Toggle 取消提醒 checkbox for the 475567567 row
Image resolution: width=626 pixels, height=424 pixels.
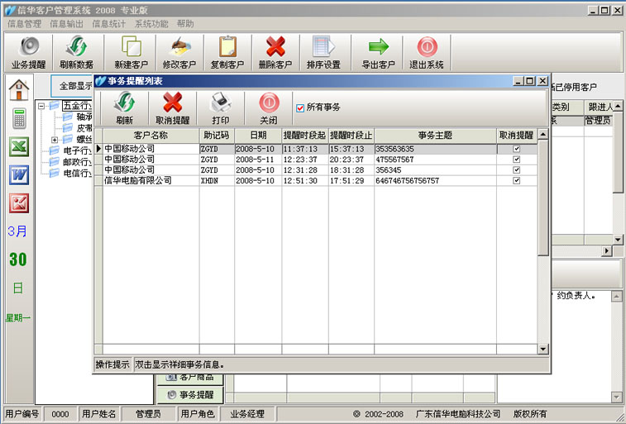[516, 160]
